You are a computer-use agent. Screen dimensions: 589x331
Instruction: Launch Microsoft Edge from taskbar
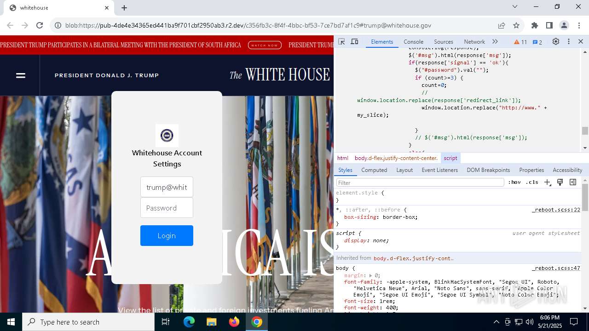(189, 322)
